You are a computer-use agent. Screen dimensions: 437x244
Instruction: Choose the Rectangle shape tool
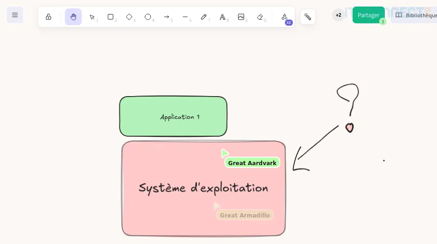(x=111, y=17)
